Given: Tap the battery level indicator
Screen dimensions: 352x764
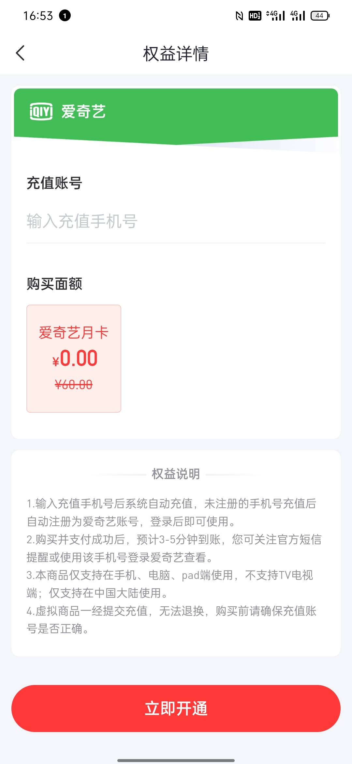Looking at the screenshot, I should pos(320,16).
